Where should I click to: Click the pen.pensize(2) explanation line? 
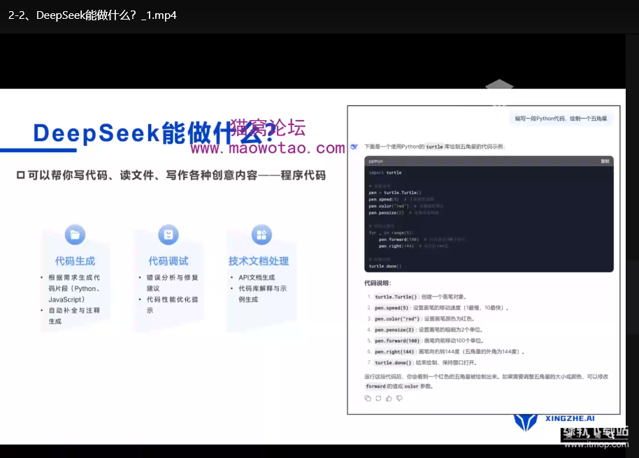coord(425,330)
